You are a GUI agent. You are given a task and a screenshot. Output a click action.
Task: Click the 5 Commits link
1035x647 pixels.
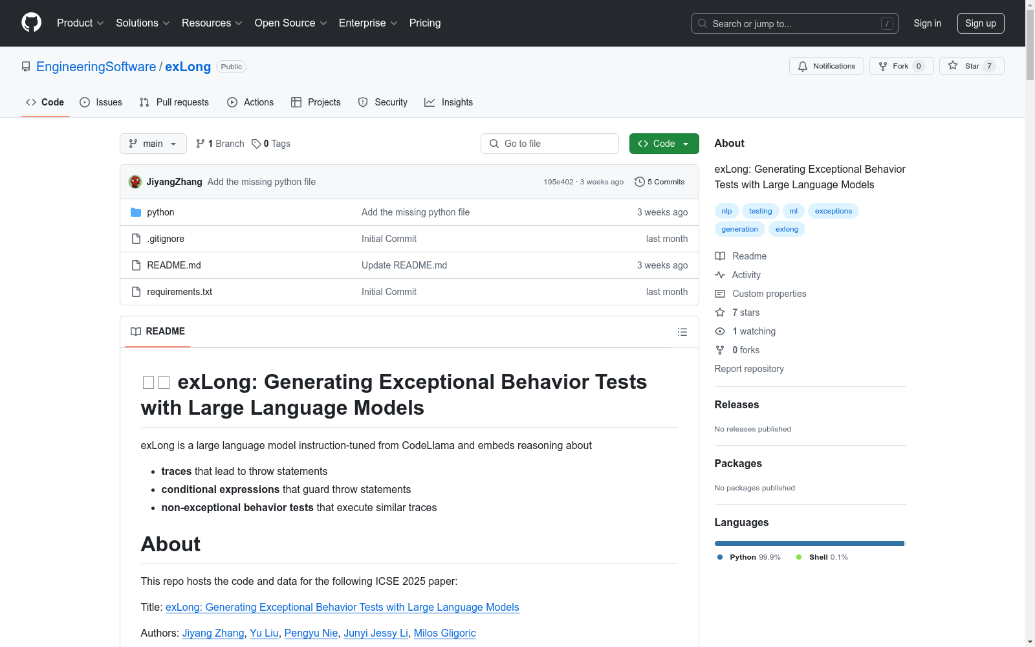coord(660,182)
